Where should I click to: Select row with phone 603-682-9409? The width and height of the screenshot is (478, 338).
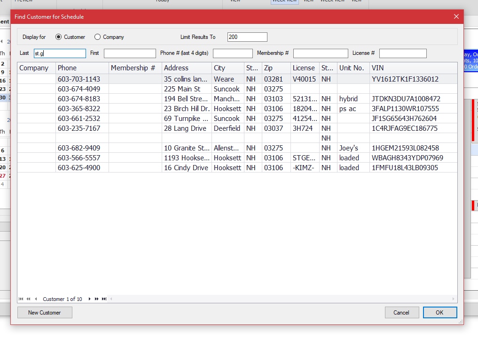(237, 148)
